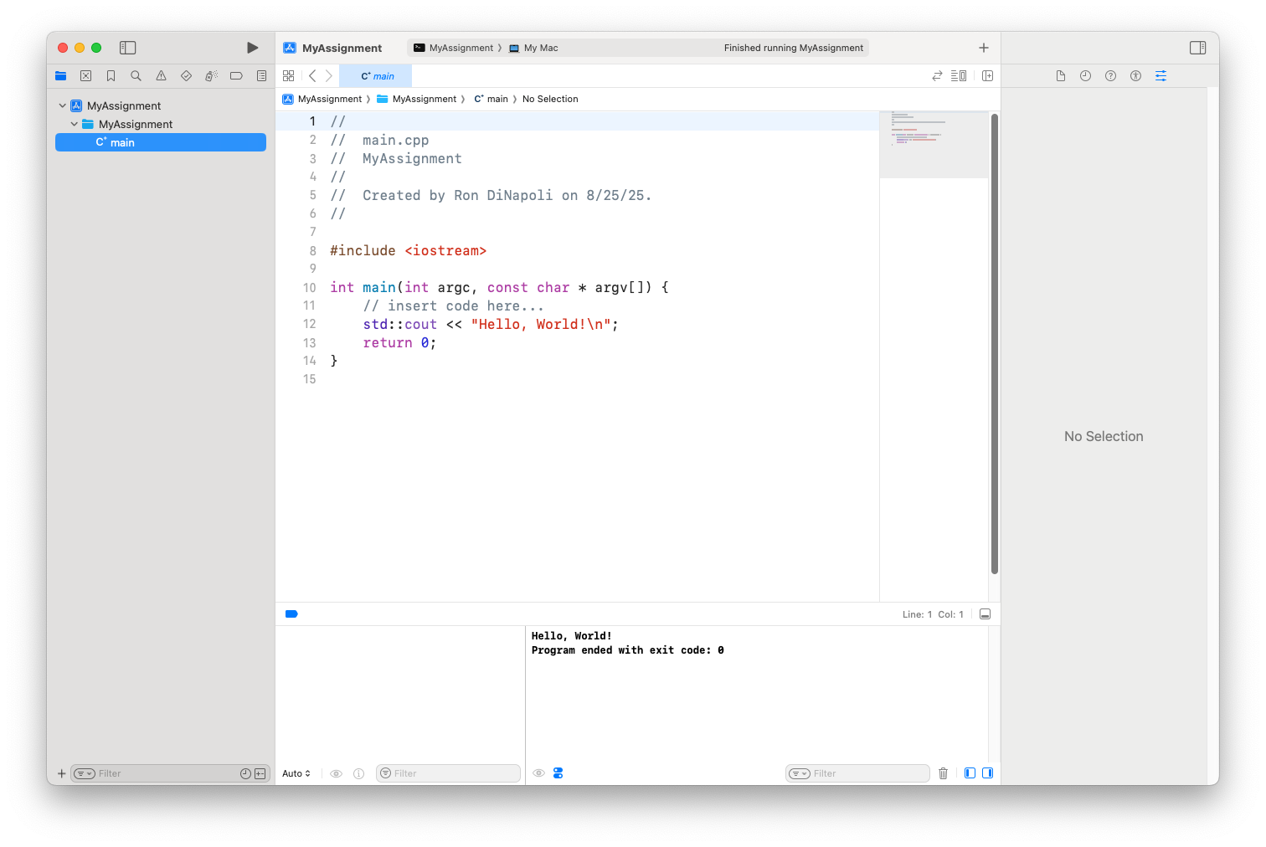Show only recent files filter
1266x847 pixels.
click(x=245, y=773)
